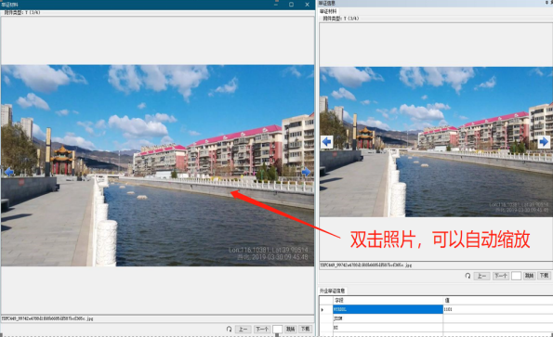Download image with 下载 in left viewer

point(305,329)
